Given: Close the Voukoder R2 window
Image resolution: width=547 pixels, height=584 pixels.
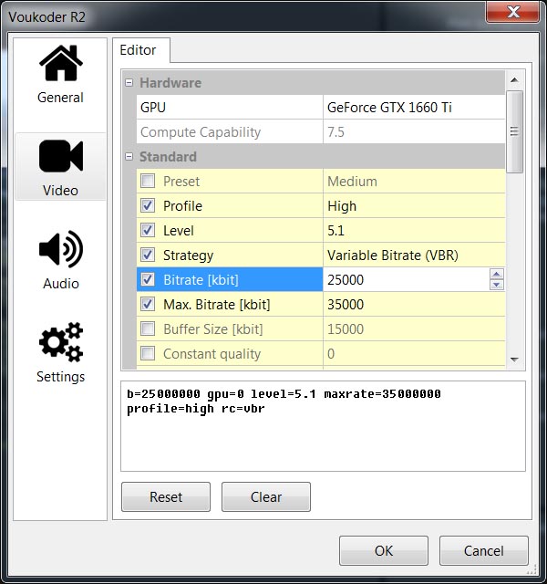Looking at the screenshot, I should [513, 12].
